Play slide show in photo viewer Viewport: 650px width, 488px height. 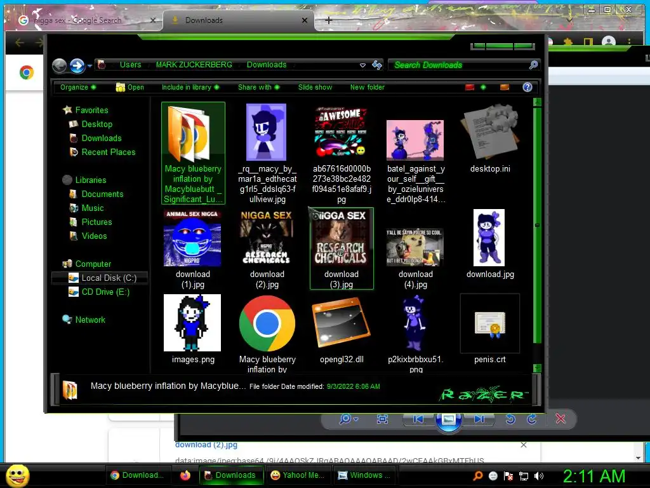[448, 421]
